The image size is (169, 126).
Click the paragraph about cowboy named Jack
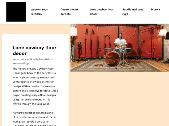tap(35, 86)
